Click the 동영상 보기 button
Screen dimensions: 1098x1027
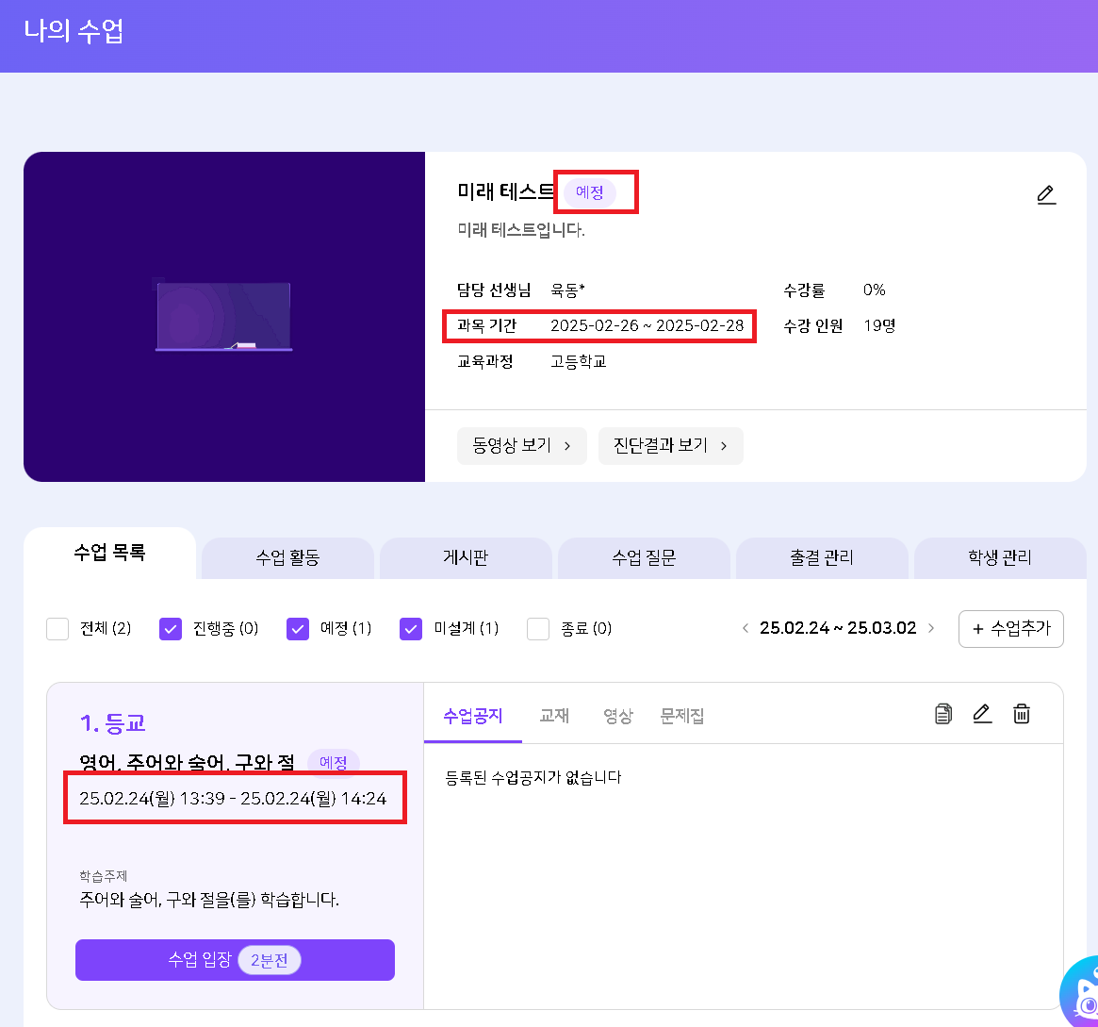[521, 445]
